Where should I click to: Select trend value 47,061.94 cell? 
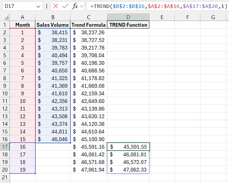pyautogui.click(x=89, y=170)
